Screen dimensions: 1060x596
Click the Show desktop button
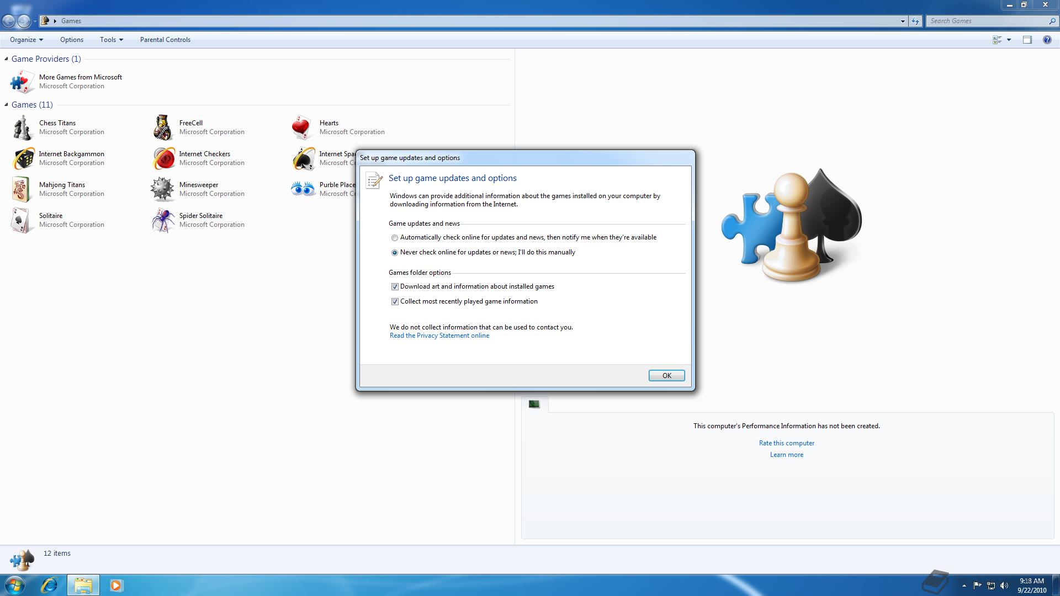coord(1056,585)
